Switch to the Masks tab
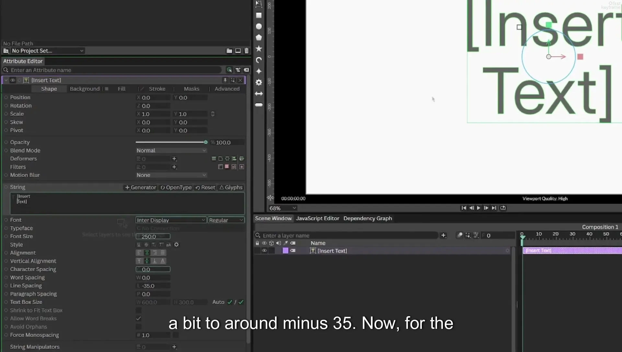The image size is (622, 352). tap(191, 89)
